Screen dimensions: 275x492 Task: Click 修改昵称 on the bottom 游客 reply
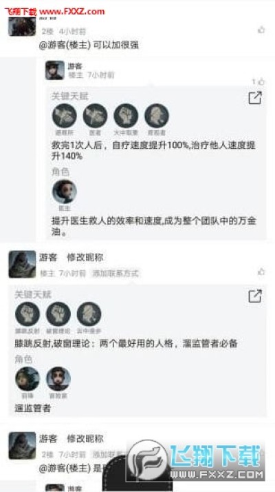point(85,439)
